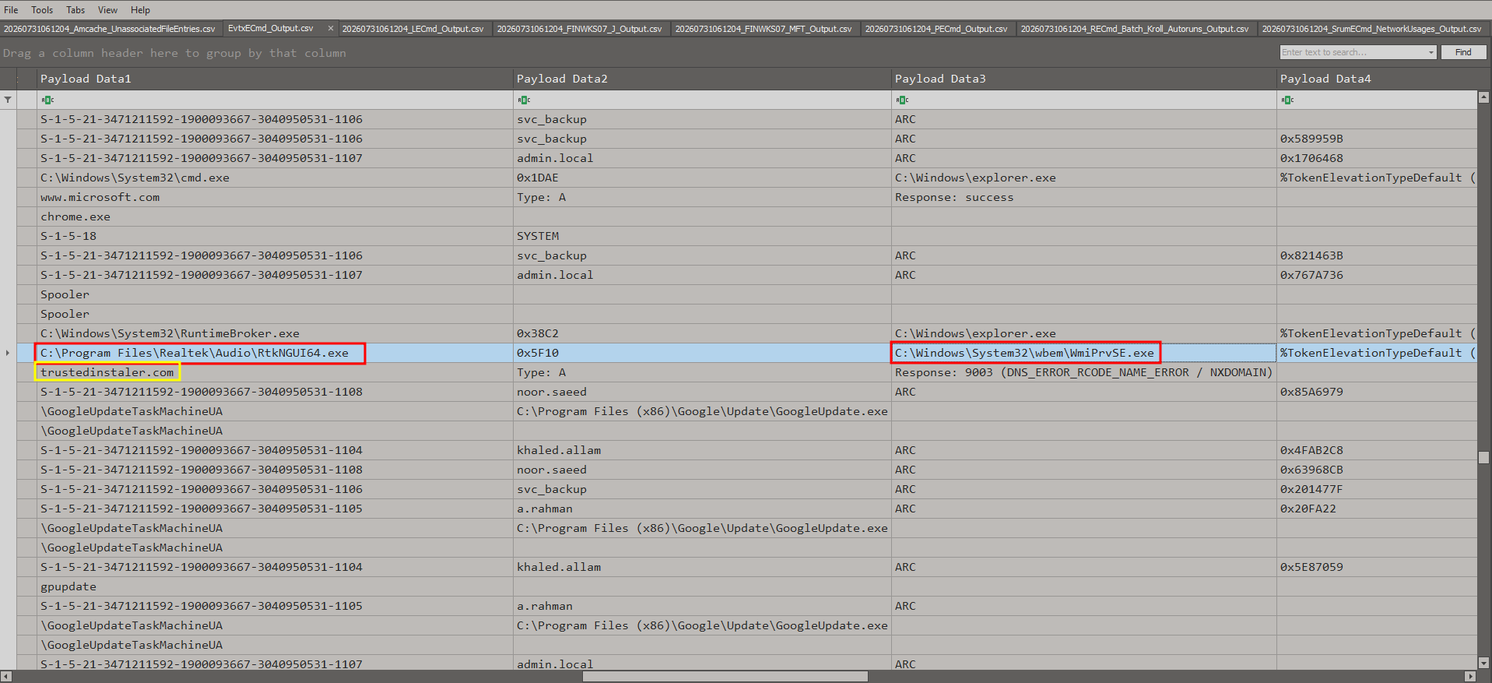1492x683 pixels.
Task: Open the File menu
Action: pyautogui.click(x=11, y=9)
